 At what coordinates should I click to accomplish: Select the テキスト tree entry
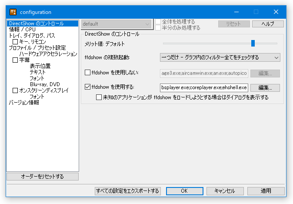37,72
